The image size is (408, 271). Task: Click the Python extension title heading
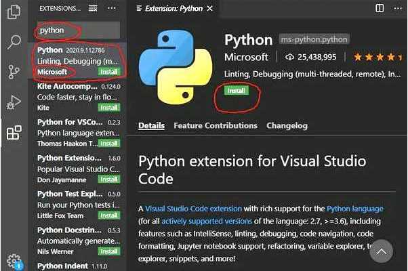point(249,40)
